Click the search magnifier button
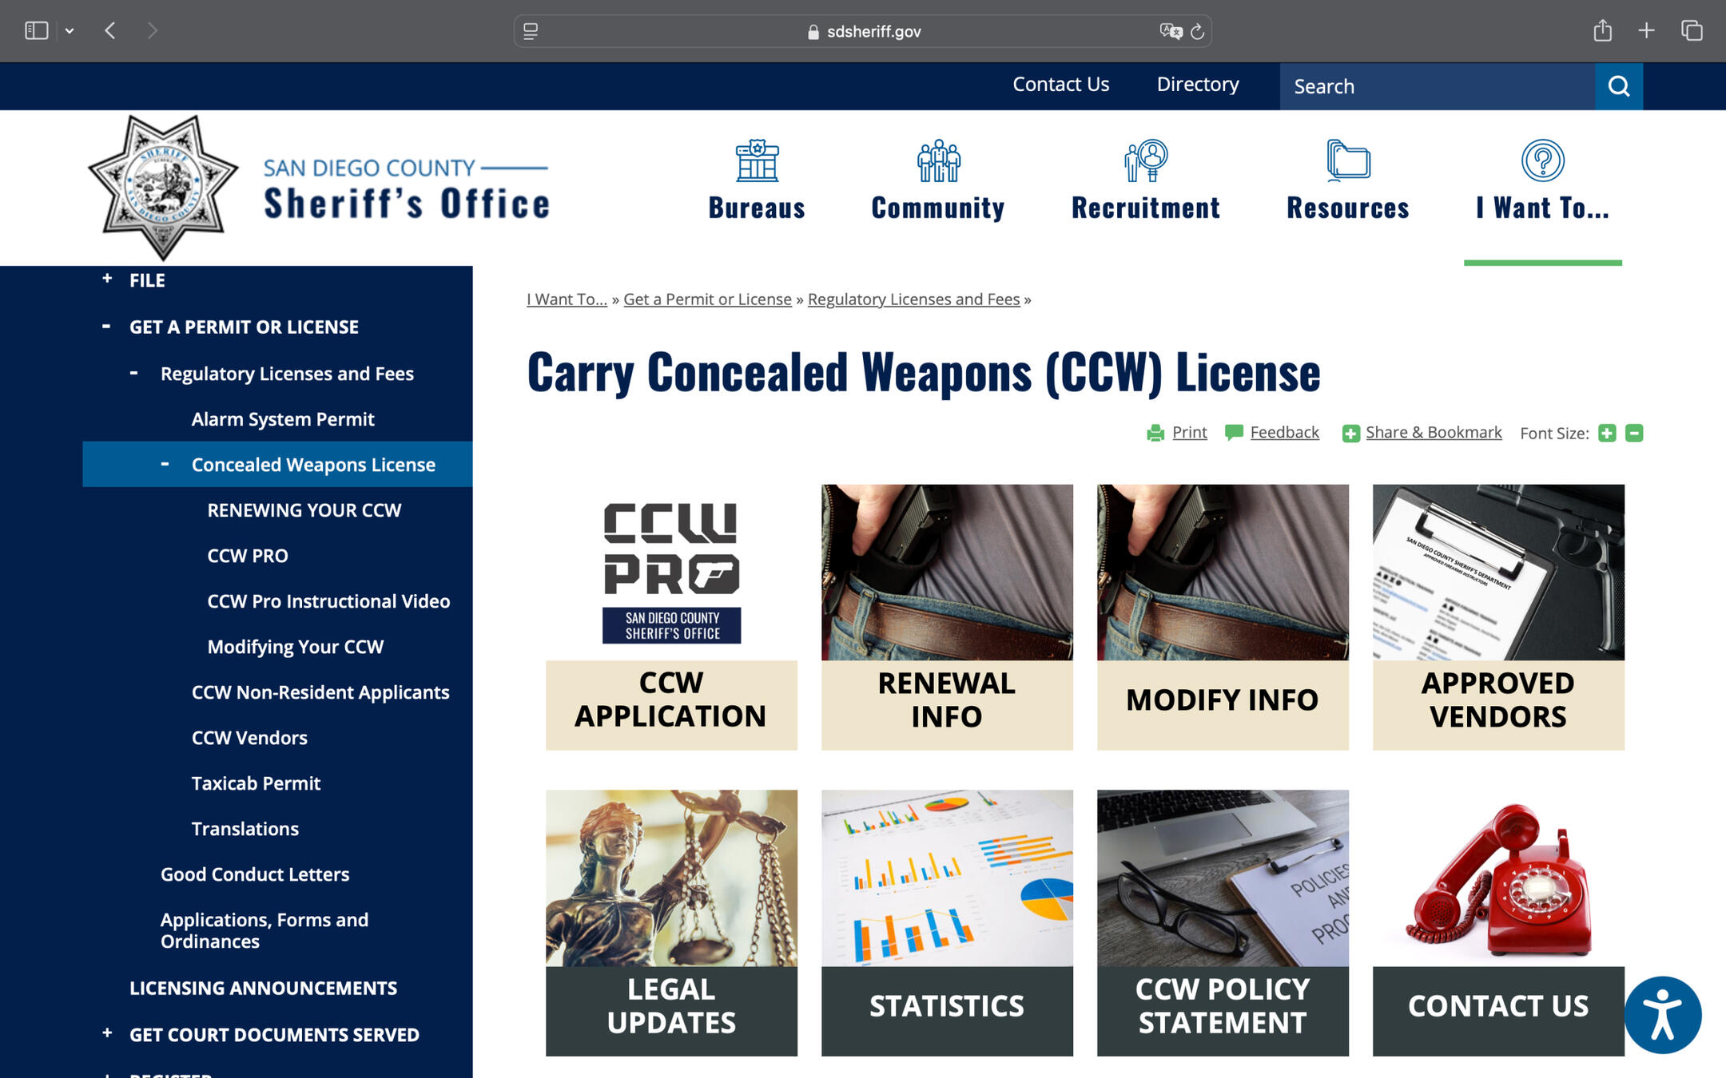 click(x=1618, y=86)
